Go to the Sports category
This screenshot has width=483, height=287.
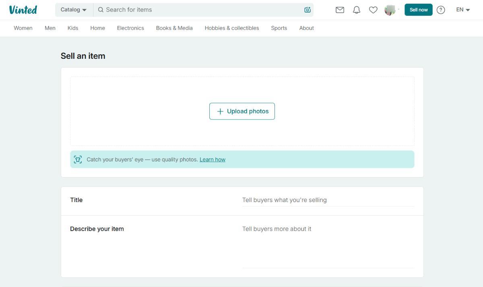click(279, 28)
